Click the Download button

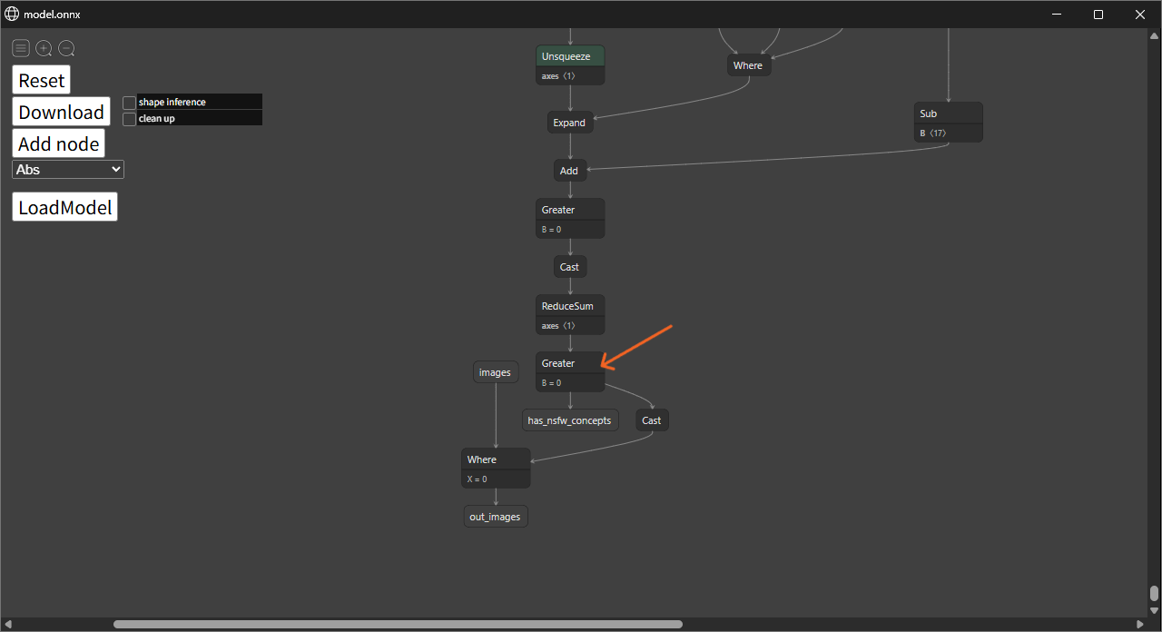click(61, 112)
